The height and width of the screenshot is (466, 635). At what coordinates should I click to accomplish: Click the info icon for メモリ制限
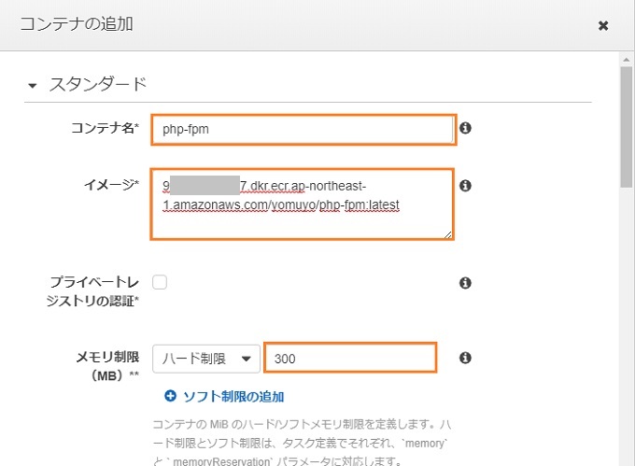pyautogui.click(x=465, y=358)
